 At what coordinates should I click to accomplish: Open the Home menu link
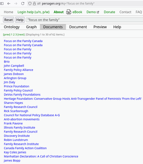click(9, 12)
